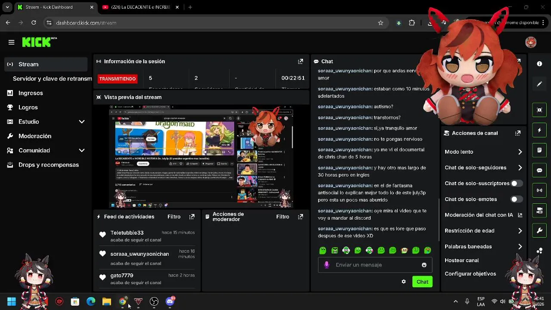This screenshot has height=310, width=551.
Task: Click the stream preview icon in right sidebar
Action: pyautogui.click(x=539, y=110)
